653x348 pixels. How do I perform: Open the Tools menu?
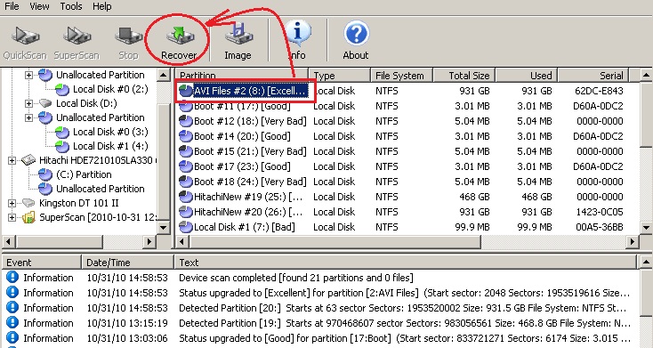pyautogui.click(x=71, y=6)
